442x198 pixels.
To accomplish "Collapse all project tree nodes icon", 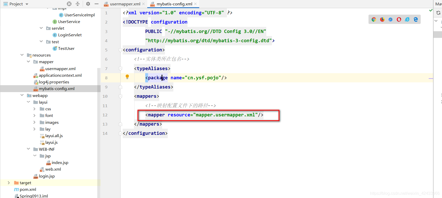I will pos(78,4).
